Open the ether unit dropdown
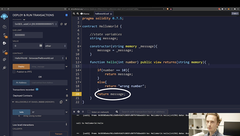The image size is (240, 136). point(56,46)
